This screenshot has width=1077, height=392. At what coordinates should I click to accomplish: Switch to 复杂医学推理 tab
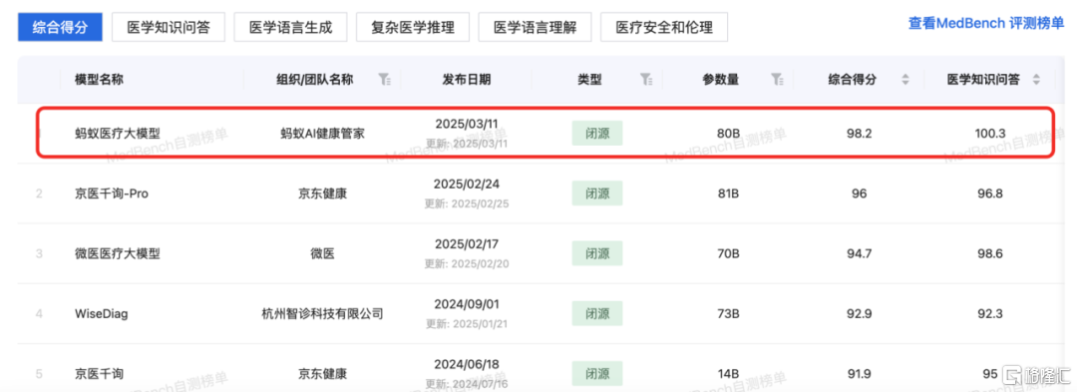tap(413, 28)
